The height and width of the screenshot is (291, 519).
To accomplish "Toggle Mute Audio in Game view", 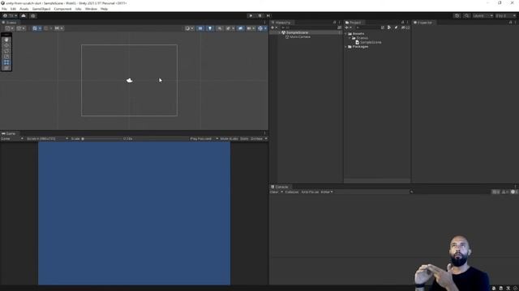I will click(229, 139).
